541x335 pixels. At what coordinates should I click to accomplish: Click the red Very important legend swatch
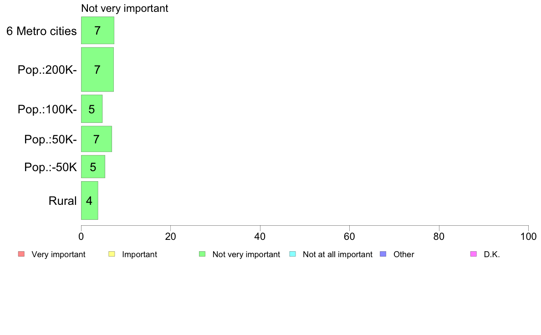21,254
